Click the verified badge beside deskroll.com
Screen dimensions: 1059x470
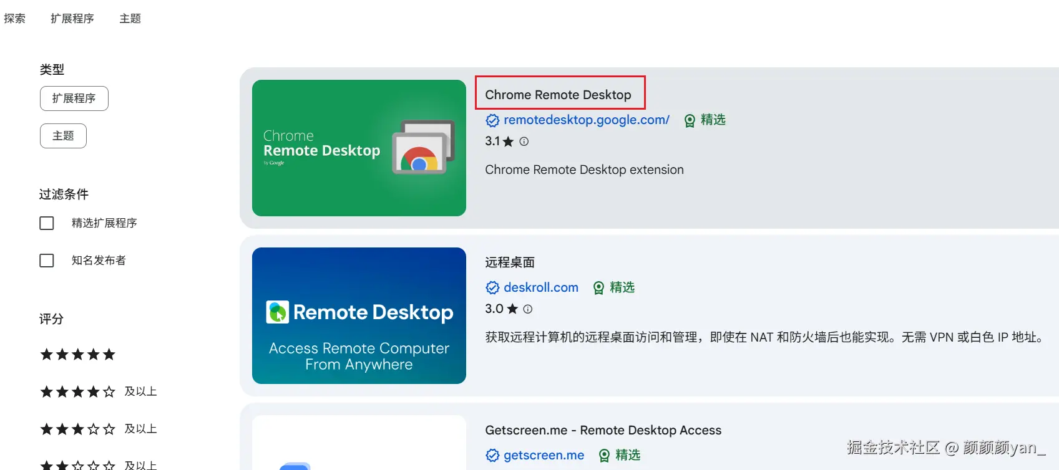coord(492,287)
